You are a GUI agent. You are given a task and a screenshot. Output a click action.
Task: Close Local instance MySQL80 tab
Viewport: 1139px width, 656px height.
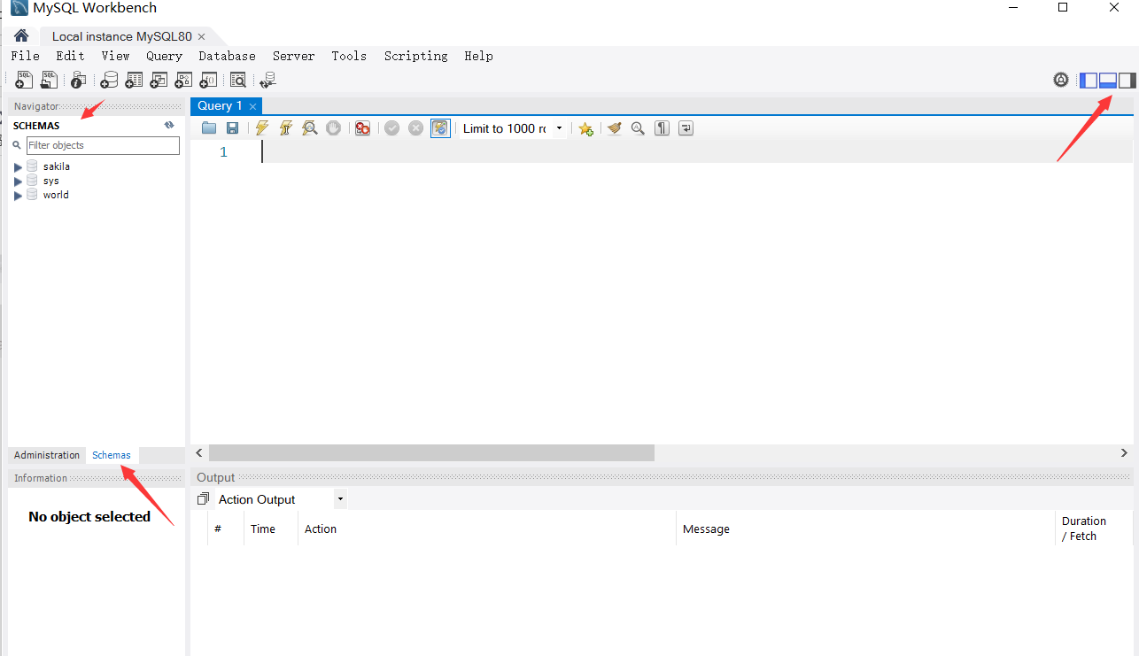tap(201, 36)
